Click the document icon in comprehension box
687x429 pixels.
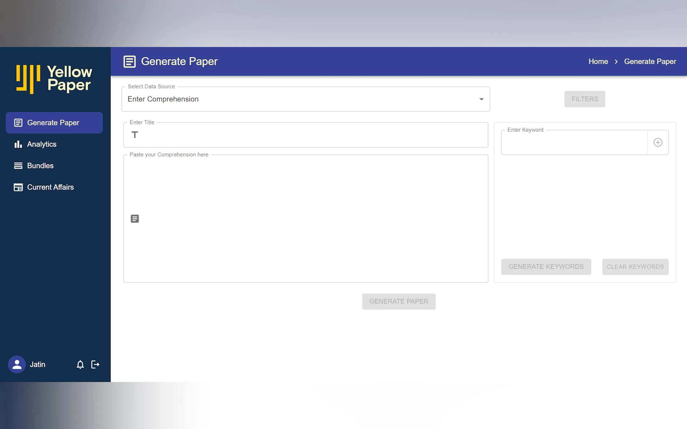(x=135, y=219)
